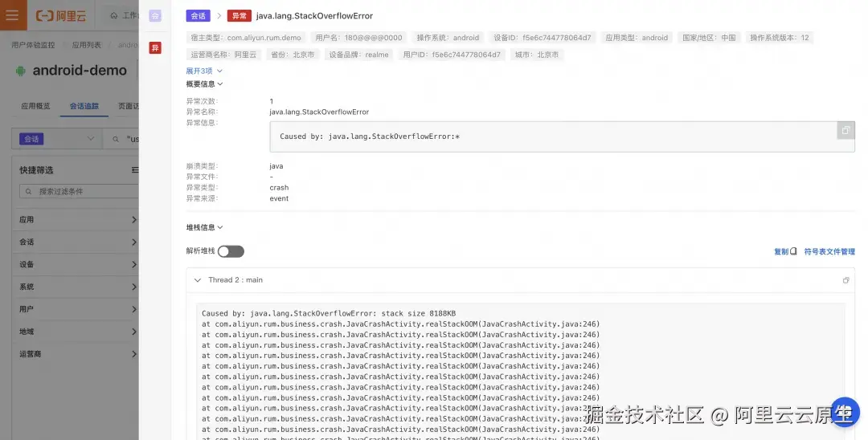The height and width of the screenshot is (440, 868).
Task: Click the java.lang.StackOverflowError title in header
Action: [x=314, y=16]
